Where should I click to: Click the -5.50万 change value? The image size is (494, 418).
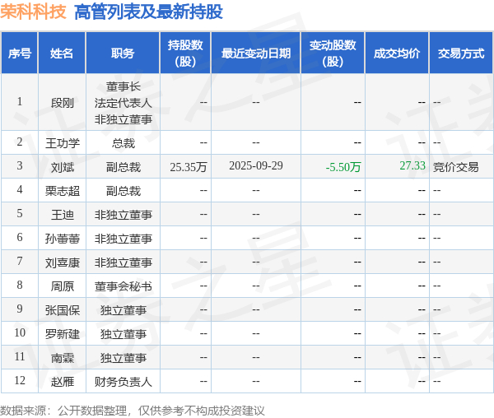pos(343,167)
